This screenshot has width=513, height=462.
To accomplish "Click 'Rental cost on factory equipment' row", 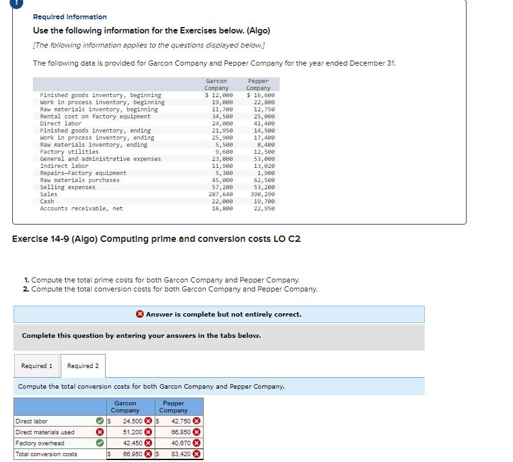I will [x=157, y=116].
